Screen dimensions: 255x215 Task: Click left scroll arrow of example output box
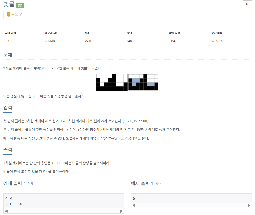click(x=134, y=205)
